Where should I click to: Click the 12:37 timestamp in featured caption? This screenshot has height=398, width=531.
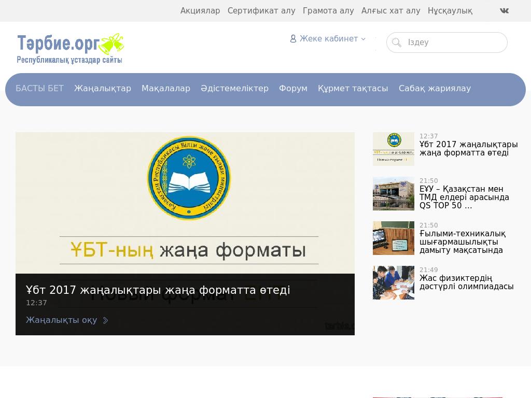pos(37,303)
